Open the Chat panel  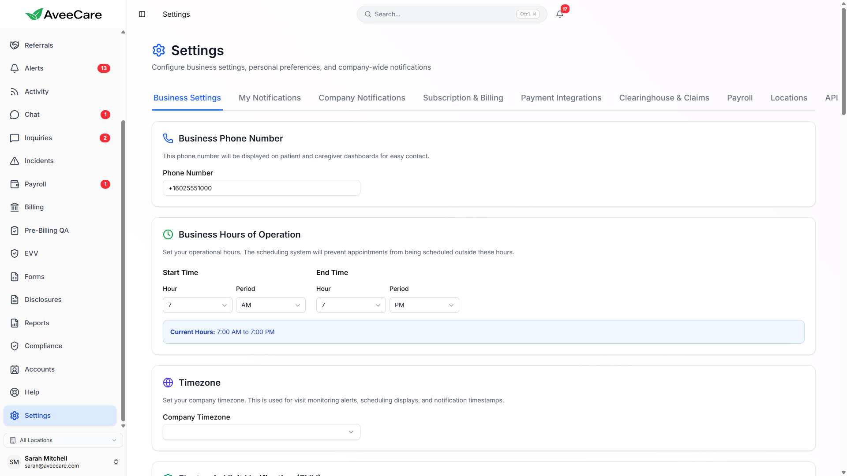click(32, 115)
